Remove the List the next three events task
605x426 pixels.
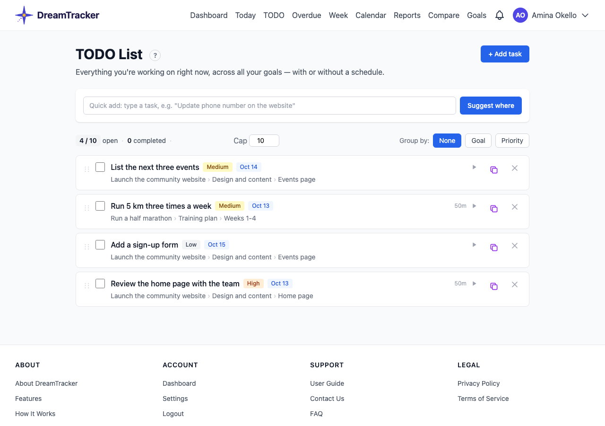pos(515,168)
